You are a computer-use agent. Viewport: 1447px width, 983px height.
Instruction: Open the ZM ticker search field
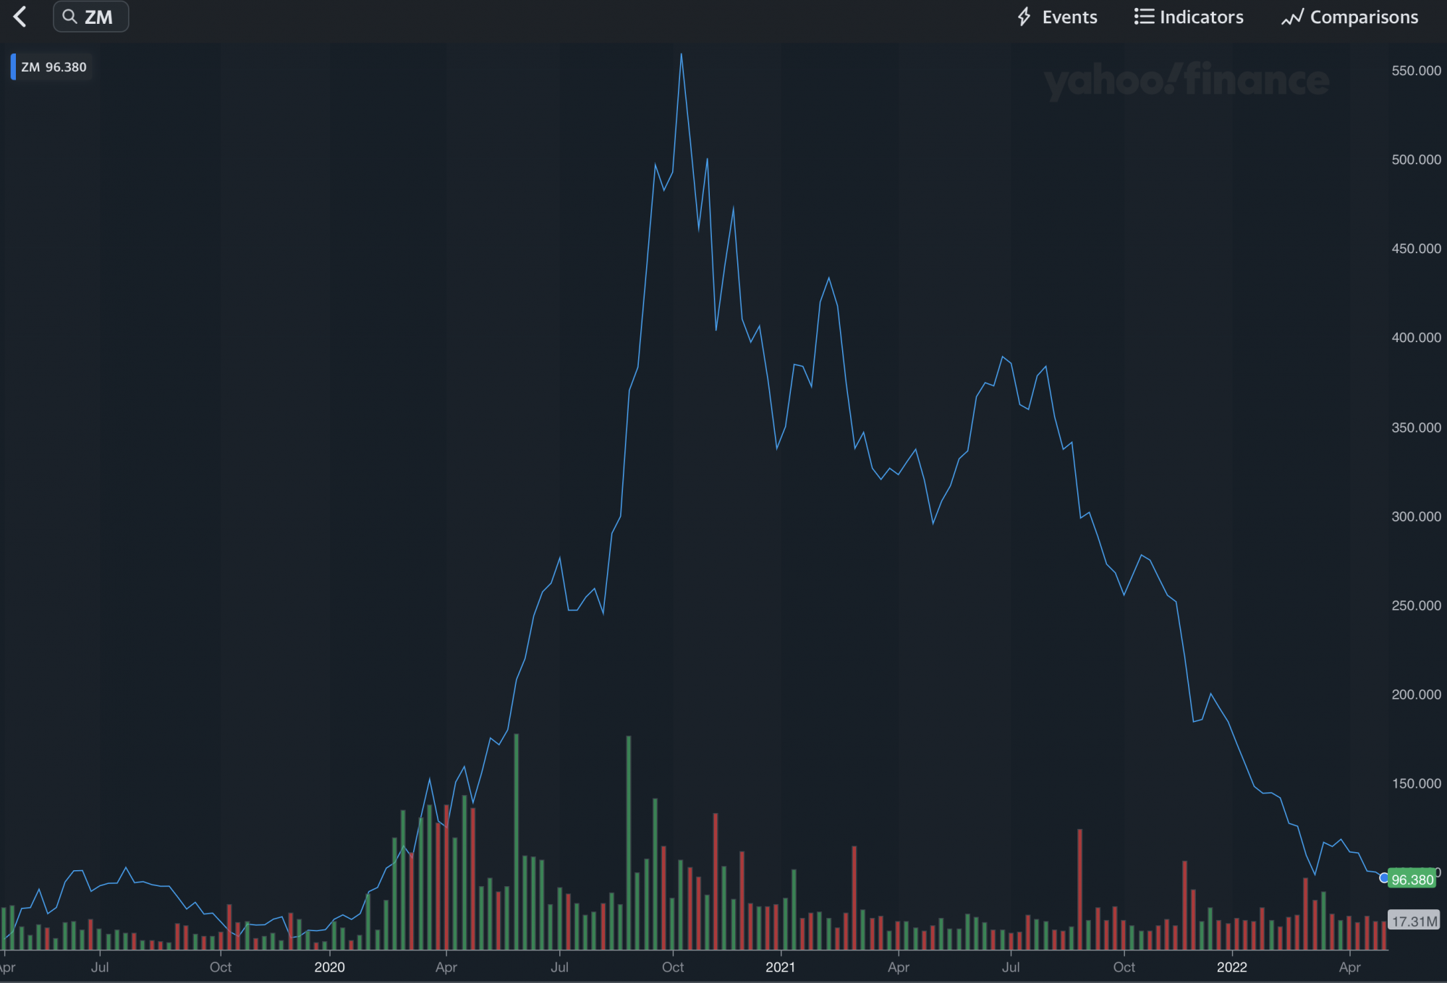pyautogui.click(x=91, y=17)
